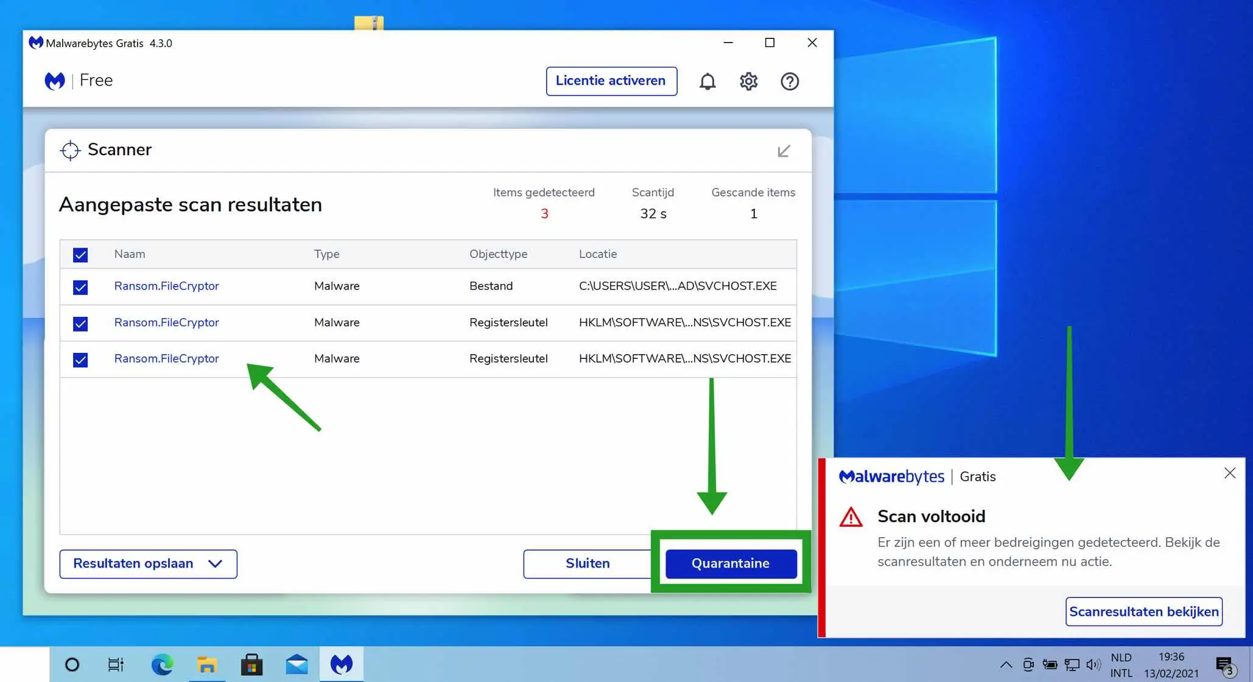Toggle the select-all checkbox in header
The image size is (1253, 682).
tap(80, 255)
